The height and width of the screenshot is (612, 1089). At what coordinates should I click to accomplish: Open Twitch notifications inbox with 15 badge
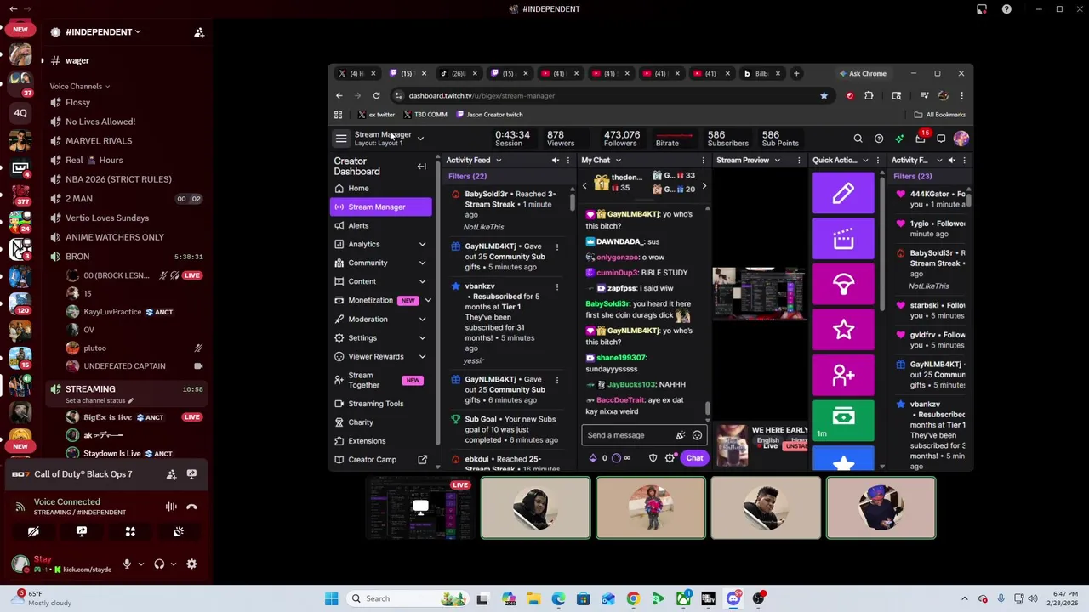click(x=921, y=139)
